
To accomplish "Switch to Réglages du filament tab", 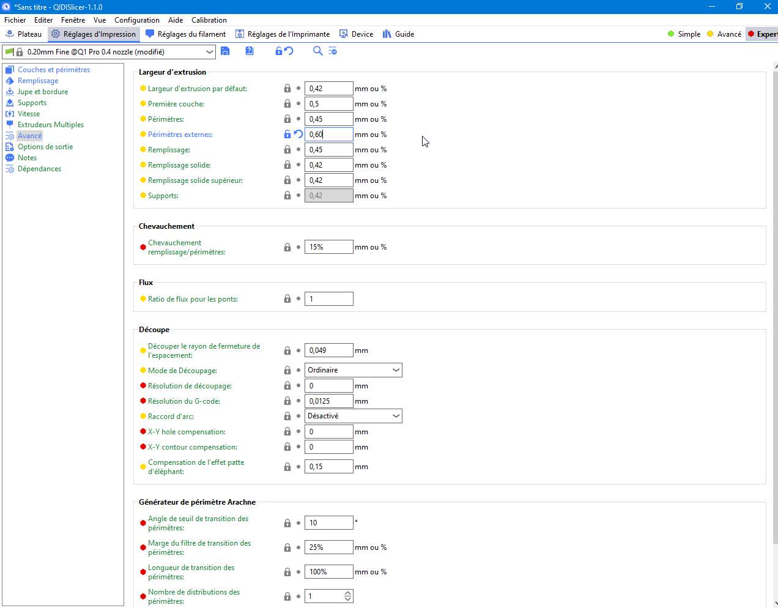I will click(x=185, y=34).
